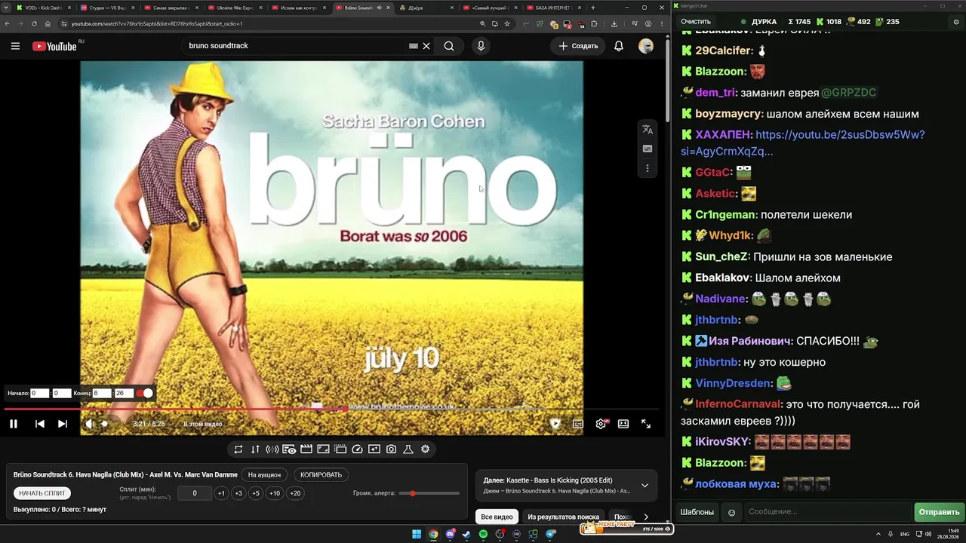
Task: Click the green 'Отправить' send button
Action: [939, 512]
